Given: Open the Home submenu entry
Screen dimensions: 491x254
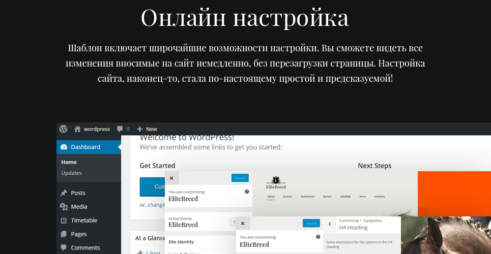Looking at the screenshot, I should point(69,162).
